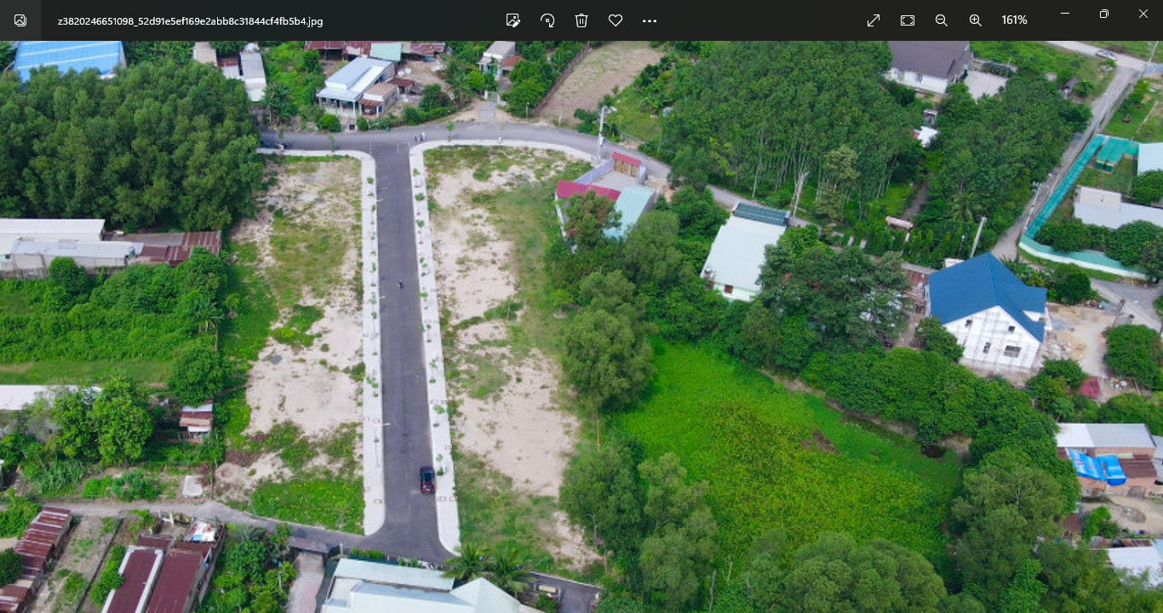Zoom out with the minus magnifier
Image resolution: width=1163 pixels, height=613 pixels.
pyautogui.click(x=942, y=20)
